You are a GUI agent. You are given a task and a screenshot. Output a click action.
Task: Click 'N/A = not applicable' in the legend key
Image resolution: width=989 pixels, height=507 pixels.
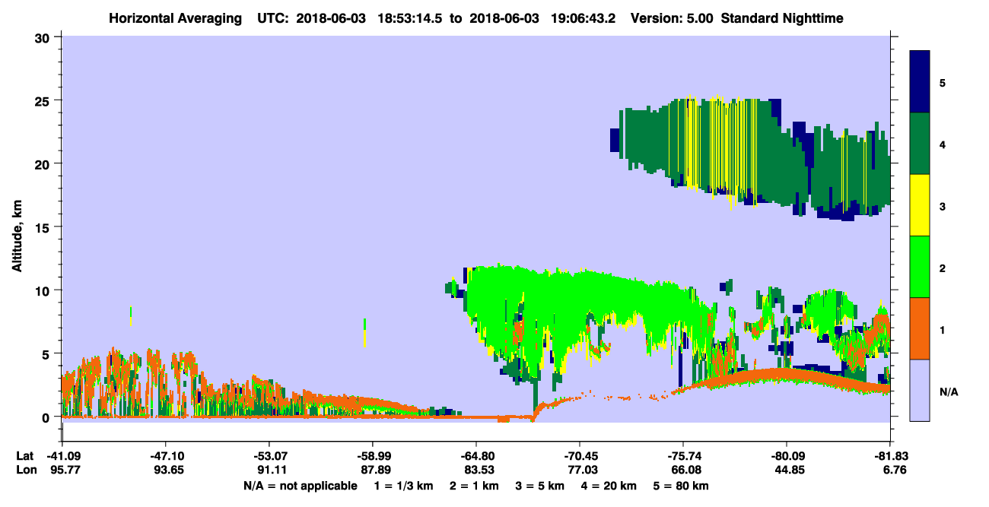[x=301, y=486]
